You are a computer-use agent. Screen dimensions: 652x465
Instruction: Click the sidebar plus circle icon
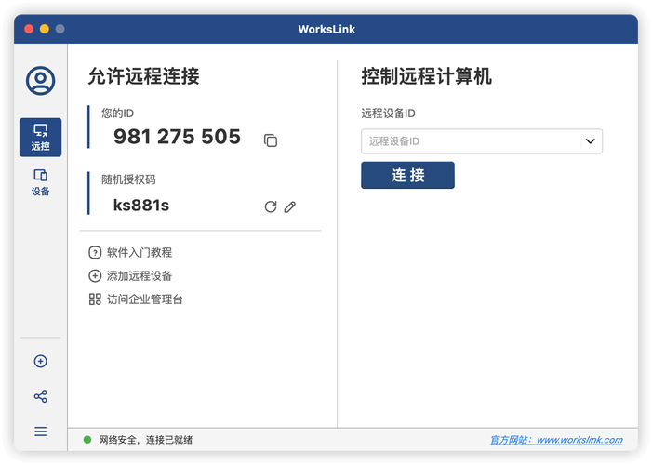click(x=40, y=362)
